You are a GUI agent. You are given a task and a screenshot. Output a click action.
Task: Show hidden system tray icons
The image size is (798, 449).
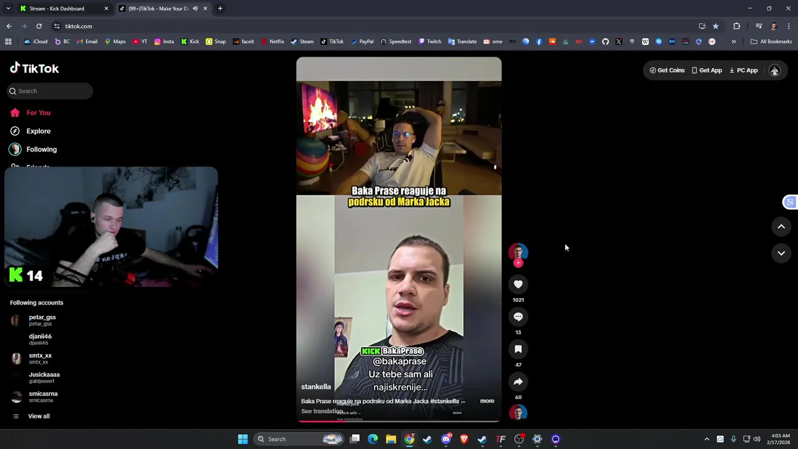click(706, 439)
